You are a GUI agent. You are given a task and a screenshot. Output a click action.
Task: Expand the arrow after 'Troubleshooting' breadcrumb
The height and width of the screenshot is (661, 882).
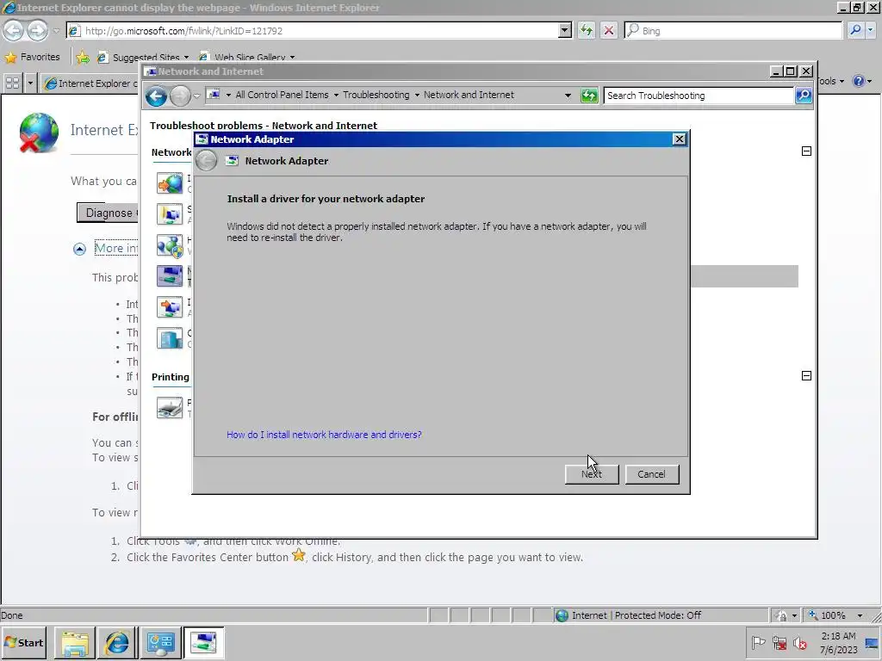point(417,95)
